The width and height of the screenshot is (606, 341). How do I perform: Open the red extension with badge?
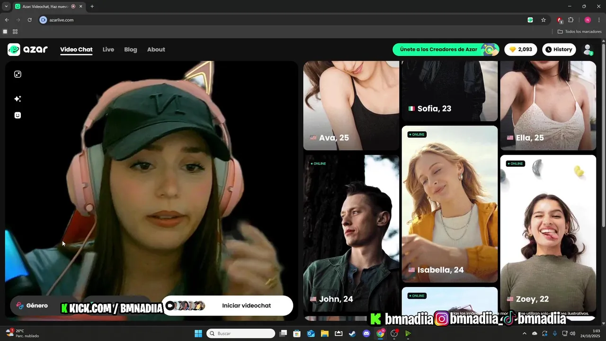coord(560,20)
